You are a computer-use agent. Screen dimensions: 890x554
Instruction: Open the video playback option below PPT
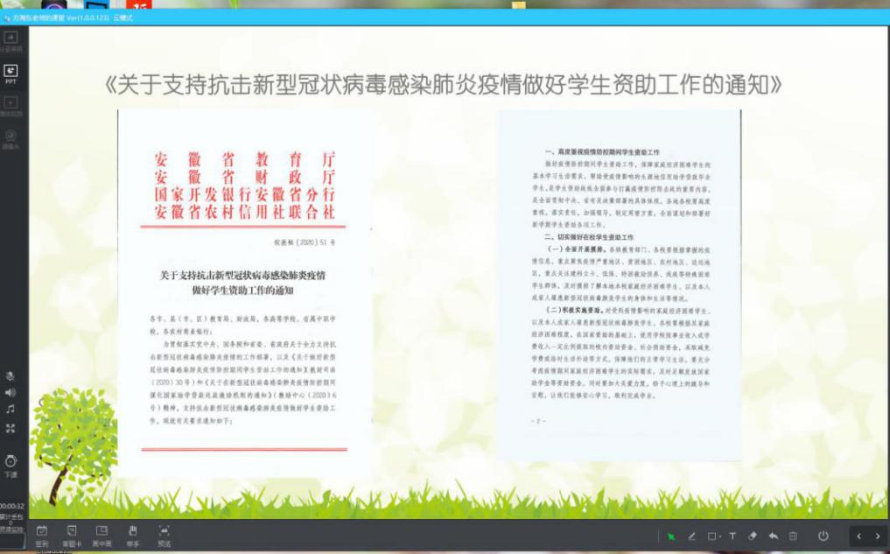click(x=11, y=106)
